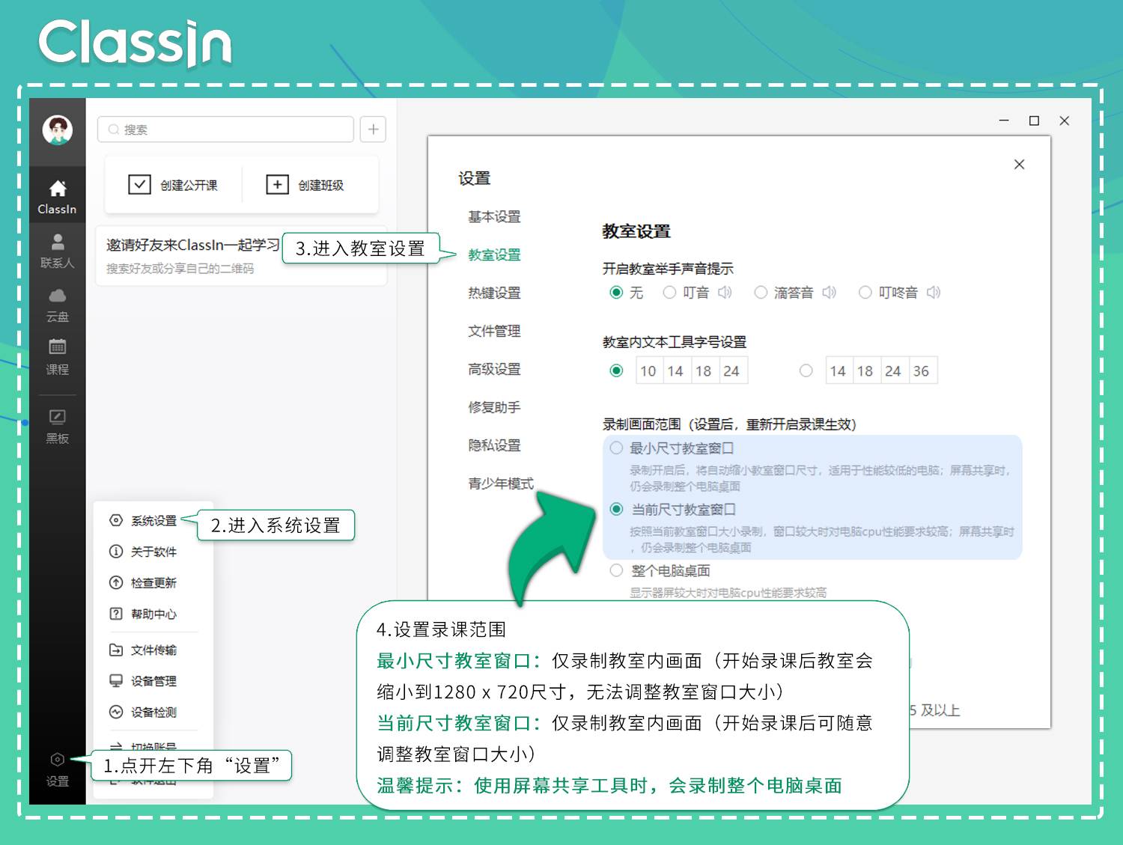The image size is (1123, 845).
Task: Click the search magnifier icon
Action: click(113, 129)
